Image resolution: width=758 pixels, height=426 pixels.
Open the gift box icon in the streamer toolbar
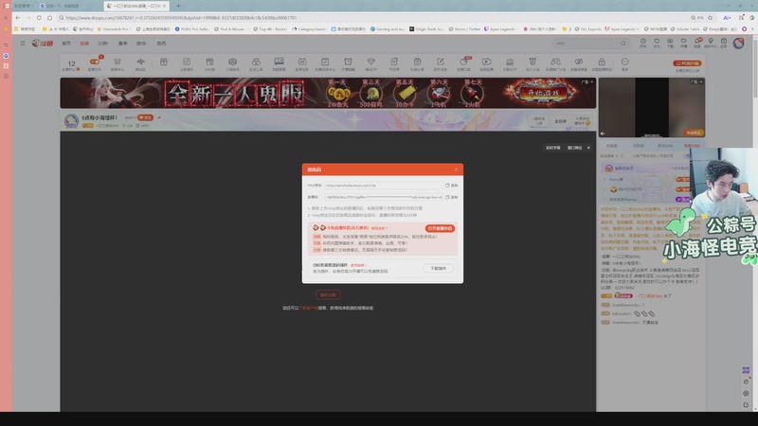(163, 62)
